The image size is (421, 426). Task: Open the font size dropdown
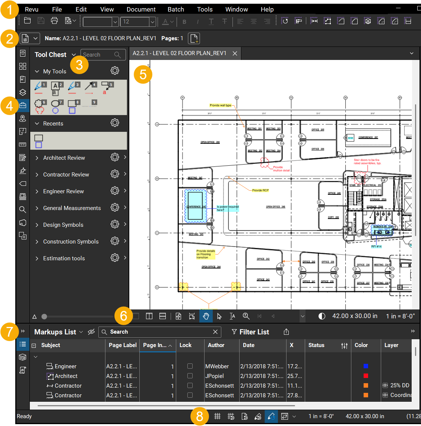pos(152,22)
